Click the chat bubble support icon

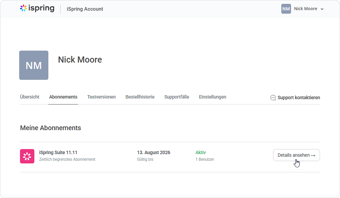click(273, 98)
